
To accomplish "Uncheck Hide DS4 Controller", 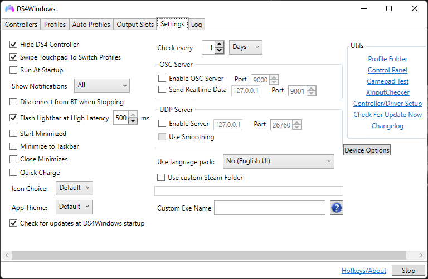I will click(13, 44).
